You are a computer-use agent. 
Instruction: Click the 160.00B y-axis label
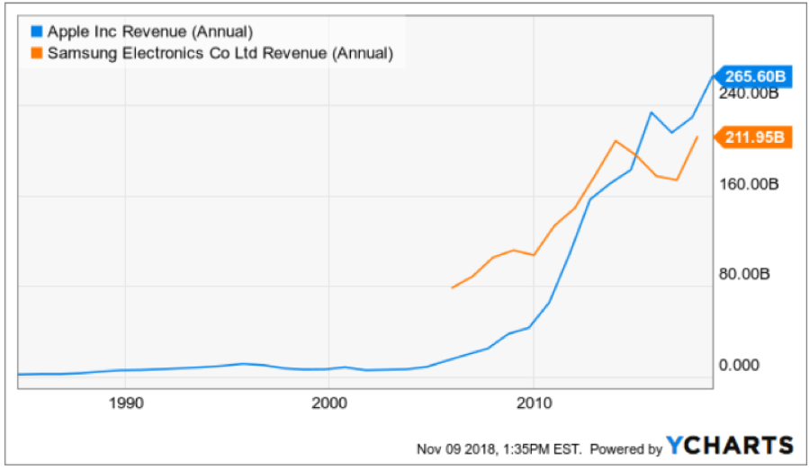click(749, 184)
